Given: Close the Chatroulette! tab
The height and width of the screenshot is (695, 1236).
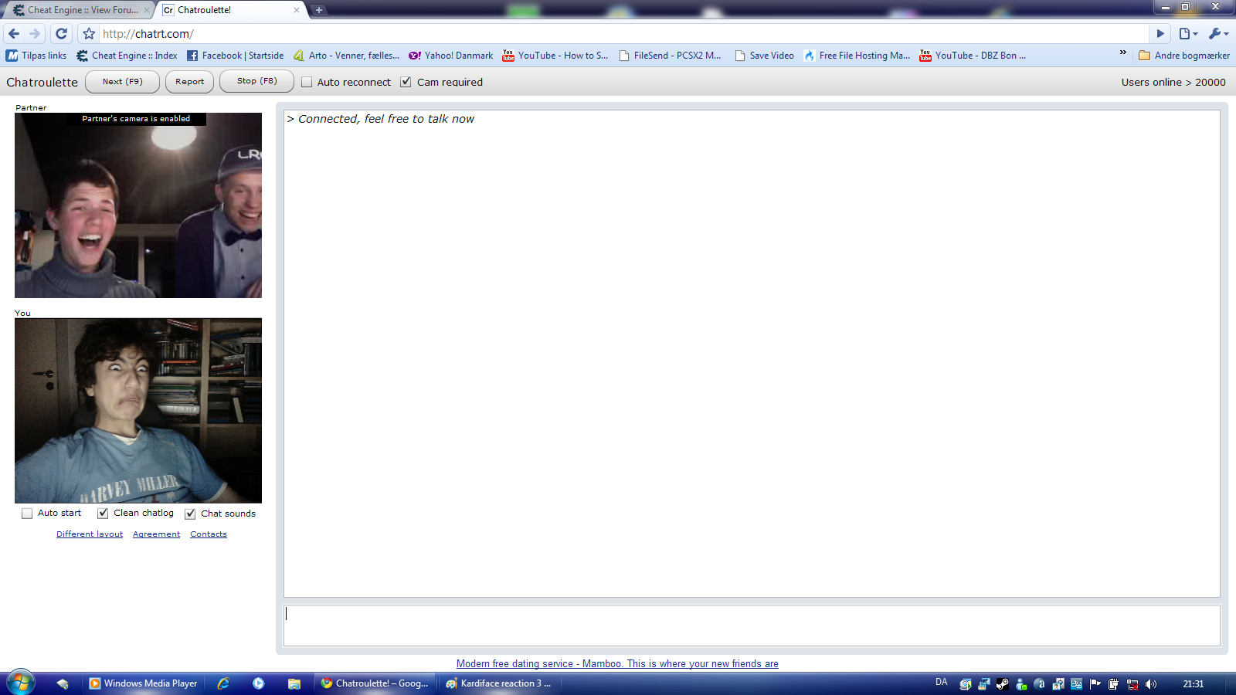Looking at the screenshot, I should (297, 10).
